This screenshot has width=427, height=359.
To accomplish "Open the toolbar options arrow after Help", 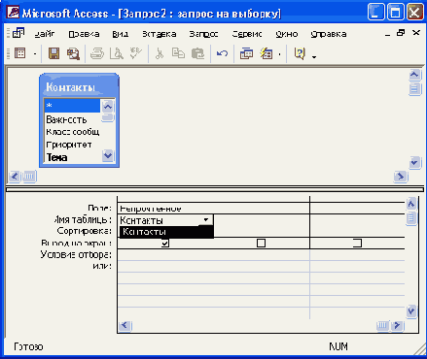I will click(314, 57).
